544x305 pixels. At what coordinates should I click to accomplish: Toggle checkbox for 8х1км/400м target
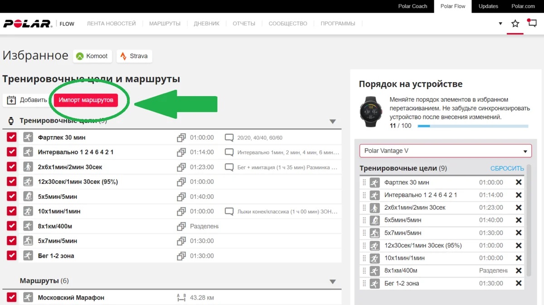pyautogui.click(x=12, y=226)
